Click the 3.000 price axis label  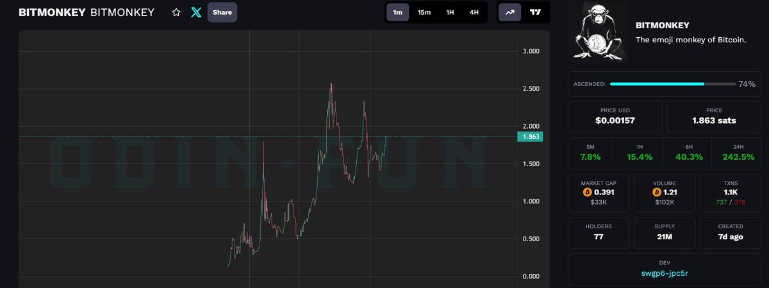click(x=531, y=51)
